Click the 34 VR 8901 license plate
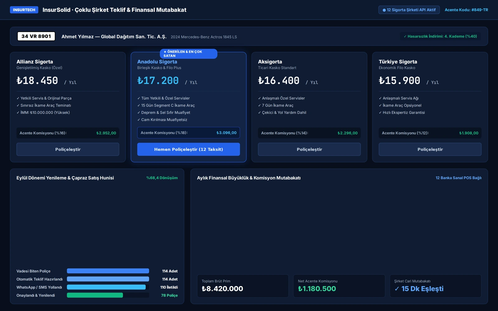The image size is (498, 311). click(36, 36)
